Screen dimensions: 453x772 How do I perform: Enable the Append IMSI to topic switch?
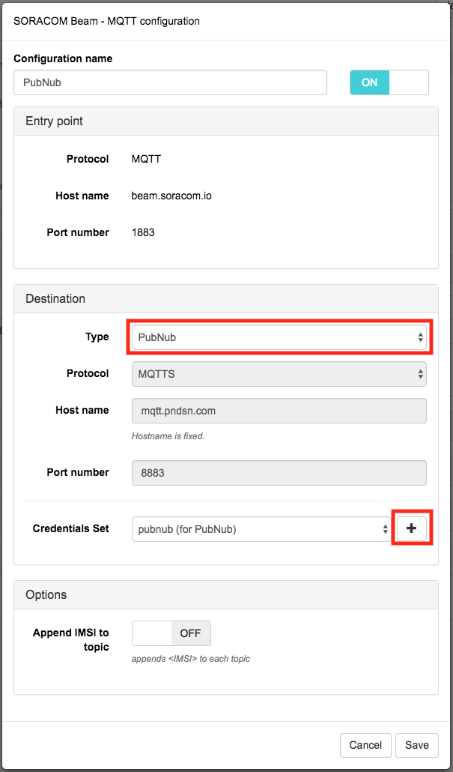coord(171,633)
